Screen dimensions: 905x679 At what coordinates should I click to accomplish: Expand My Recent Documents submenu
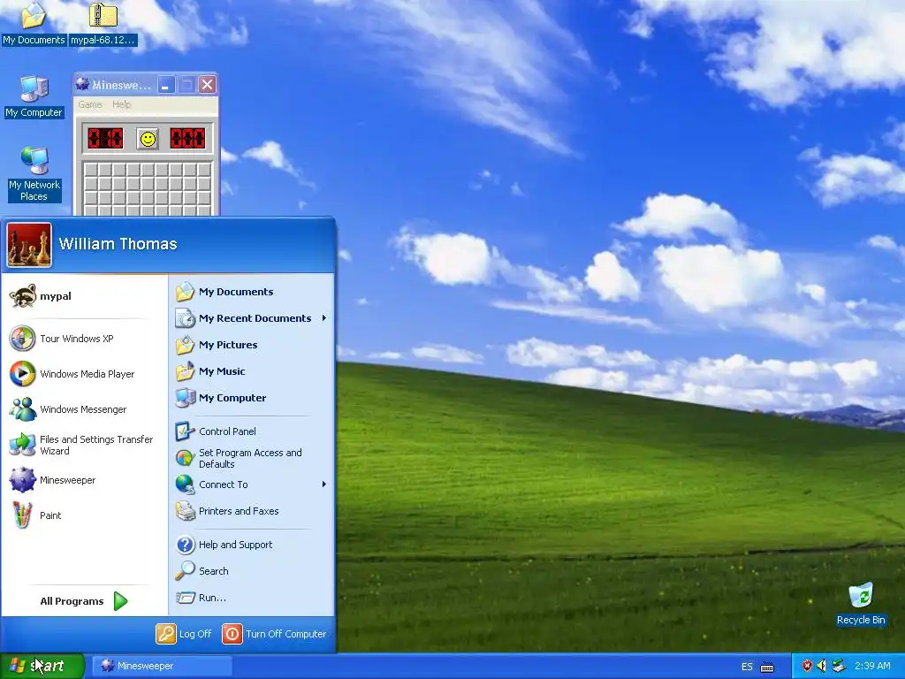(252, 318)
